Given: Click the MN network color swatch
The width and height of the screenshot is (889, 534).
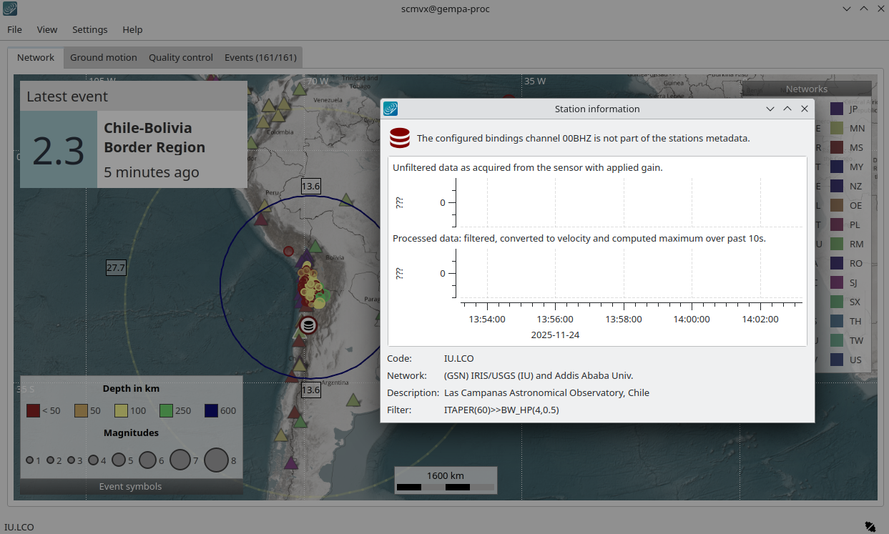Looking at the screenshot, I should click(x=836, y=129).
